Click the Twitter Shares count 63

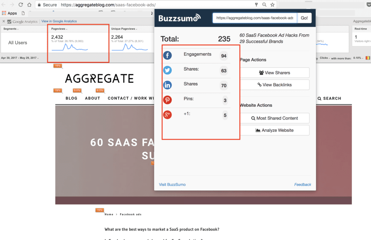[x=224, y=71]
